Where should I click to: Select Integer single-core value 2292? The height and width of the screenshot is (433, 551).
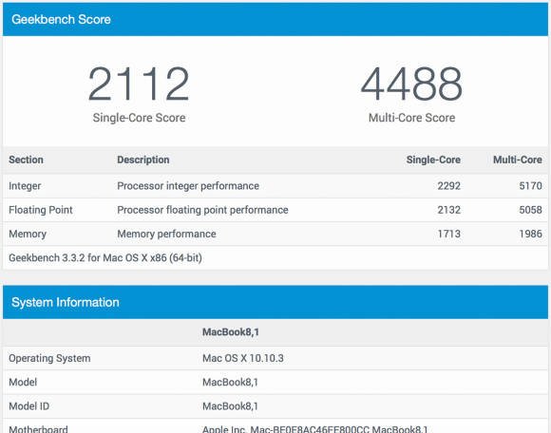tap(448, 186)
